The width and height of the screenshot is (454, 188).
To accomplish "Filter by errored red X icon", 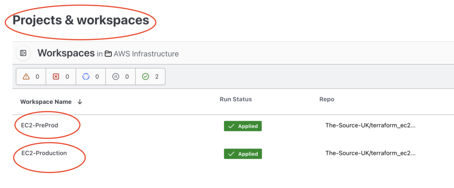I will tap(56, 77).
